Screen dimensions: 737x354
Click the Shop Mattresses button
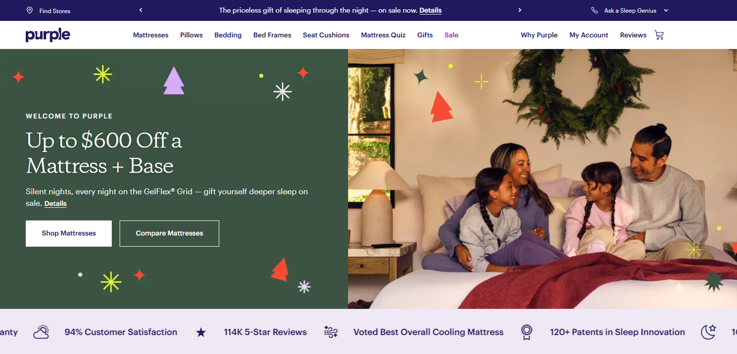[69, 233]
